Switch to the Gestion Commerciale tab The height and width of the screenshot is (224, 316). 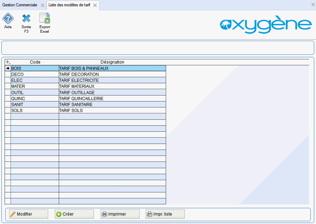click(20, 5)
